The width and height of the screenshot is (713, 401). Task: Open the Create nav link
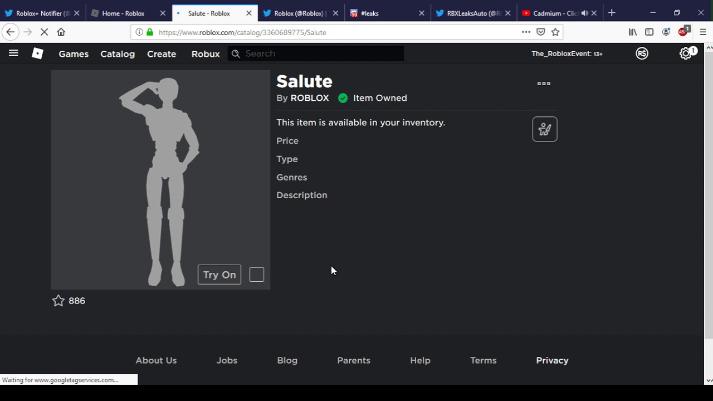coord(162,54)
